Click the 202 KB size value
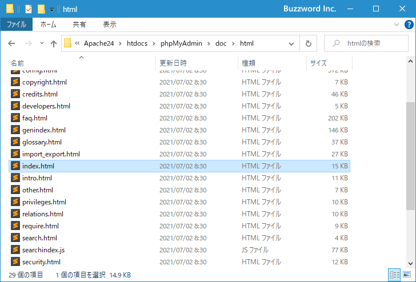The width and height of the screenshot is (416, 282). tap(338, 118)
